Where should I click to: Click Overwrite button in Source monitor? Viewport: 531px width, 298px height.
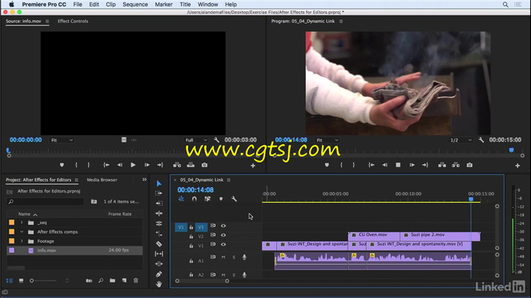(190, 165)
